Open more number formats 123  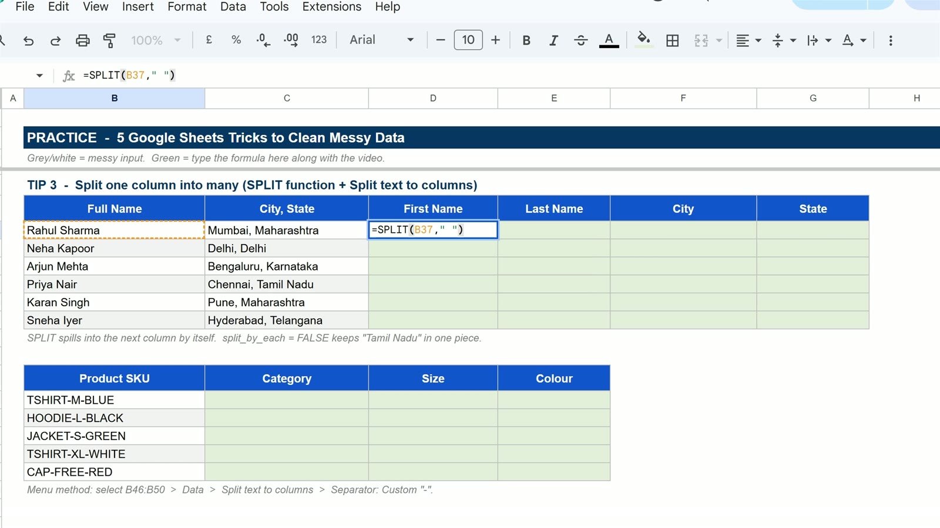pos(319,40)
